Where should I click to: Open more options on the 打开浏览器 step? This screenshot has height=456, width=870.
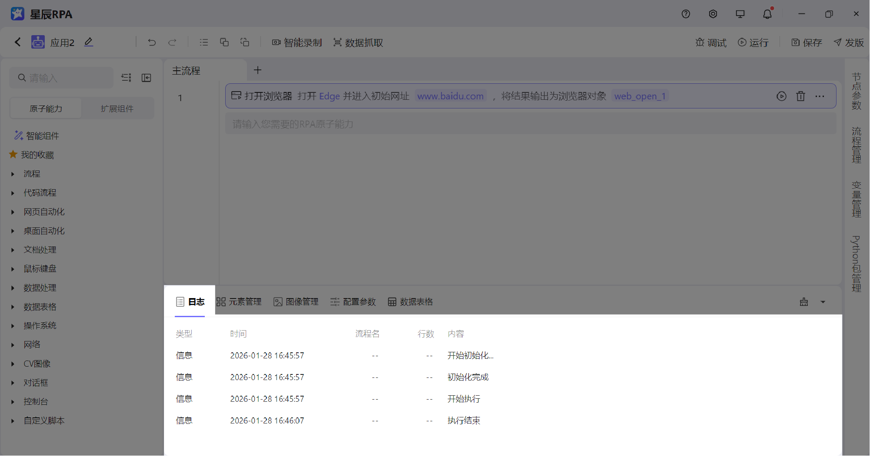pos(820,96)
